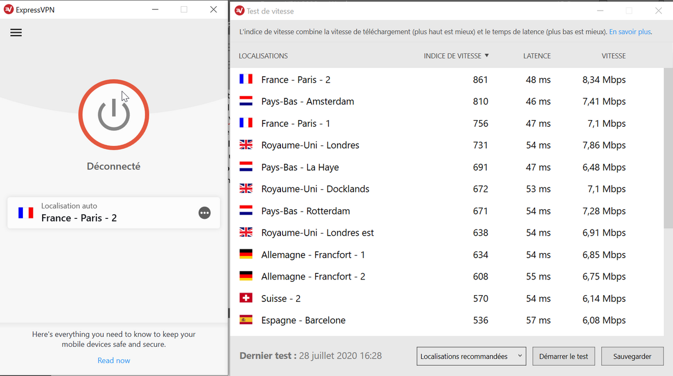The image size is (673, 376).
Task: Select Pays-Bas - Amsterdam row
Action: [x=447, y=102]
